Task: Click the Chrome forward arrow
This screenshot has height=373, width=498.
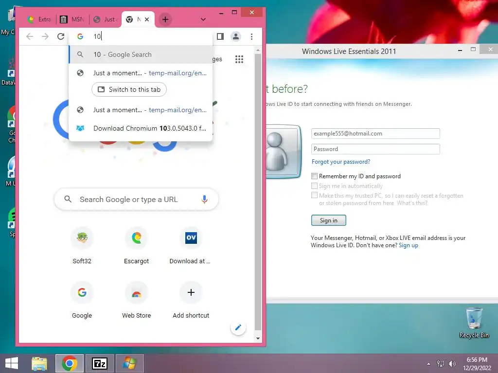Action: [x=45, y=36]
